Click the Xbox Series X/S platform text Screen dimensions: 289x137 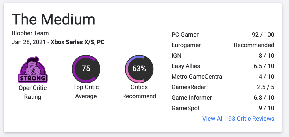[x=72, y=42]
